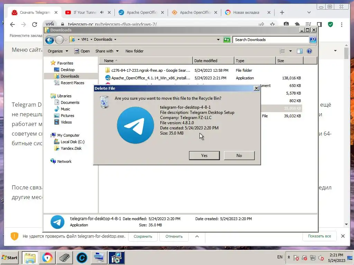Create a New folder
The width and height of the screenshot is (354, 265).
134,51
